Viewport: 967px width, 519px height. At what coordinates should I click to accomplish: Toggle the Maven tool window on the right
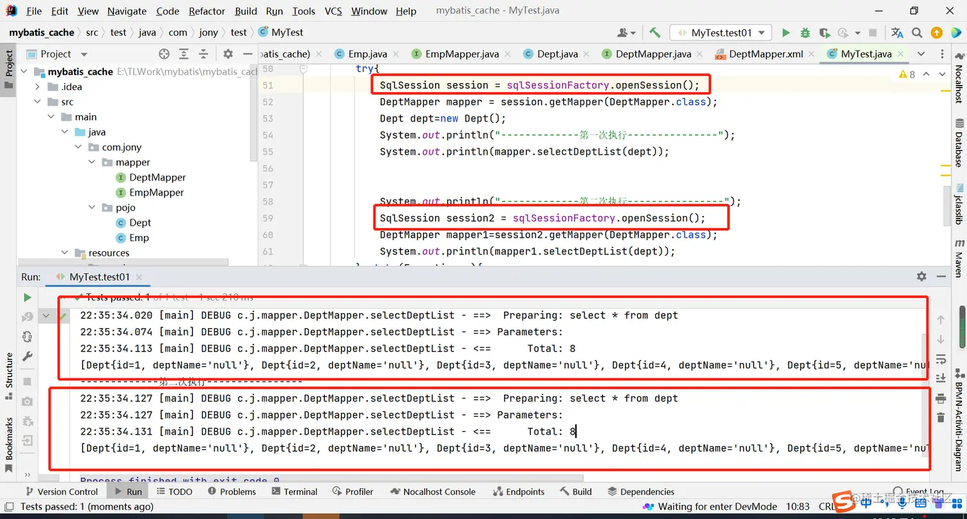tap(959, 258)
